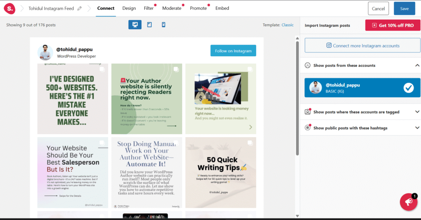Viewport: 421px width, 220px height.
Task: Click the scrollbar up arrow
Action: [x=297, y=38]
